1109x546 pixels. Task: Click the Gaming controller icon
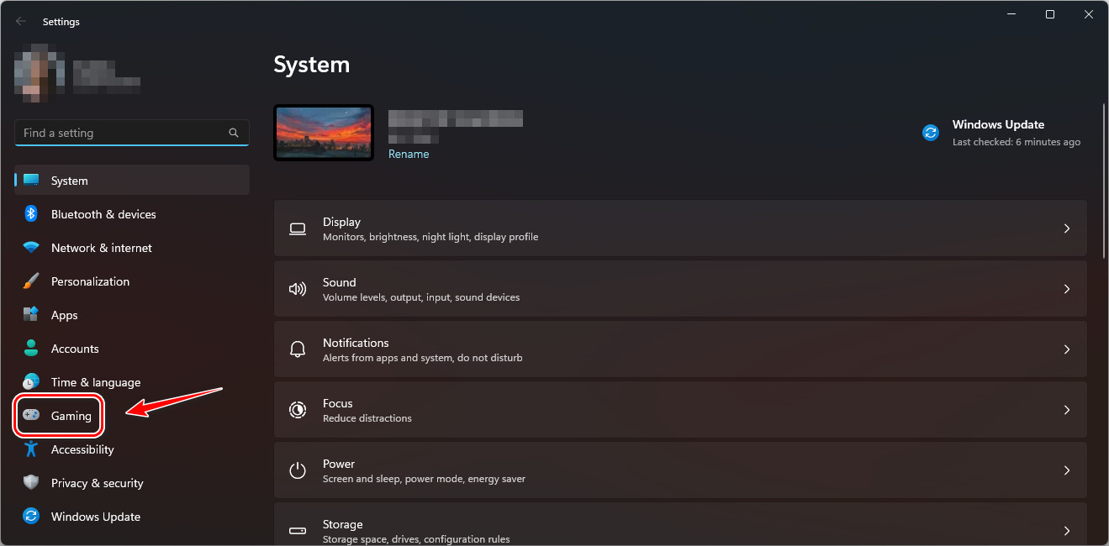[31, 415]
